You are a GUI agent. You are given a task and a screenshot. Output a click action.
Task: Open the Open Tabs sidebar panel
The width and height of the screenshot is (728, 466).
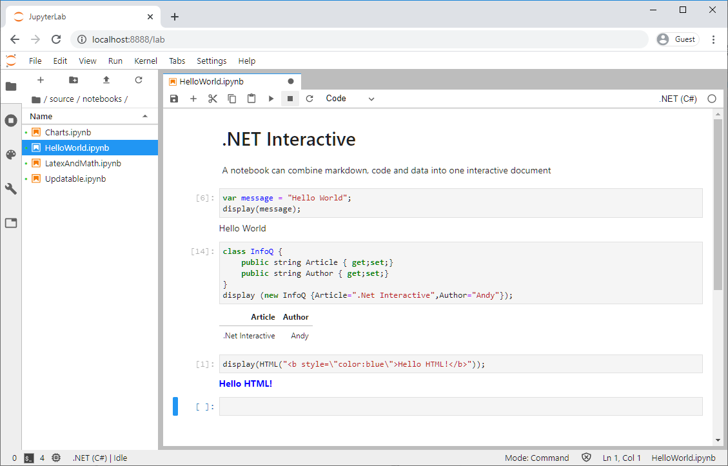11,223
